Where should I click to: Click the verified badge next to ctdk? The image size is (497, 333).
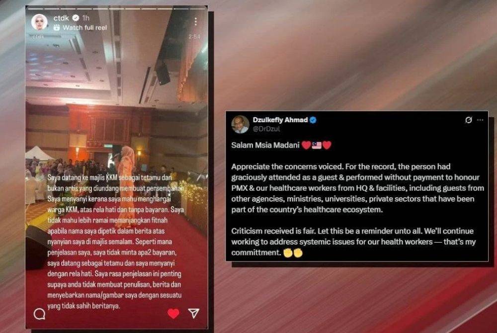pos(76,18)
